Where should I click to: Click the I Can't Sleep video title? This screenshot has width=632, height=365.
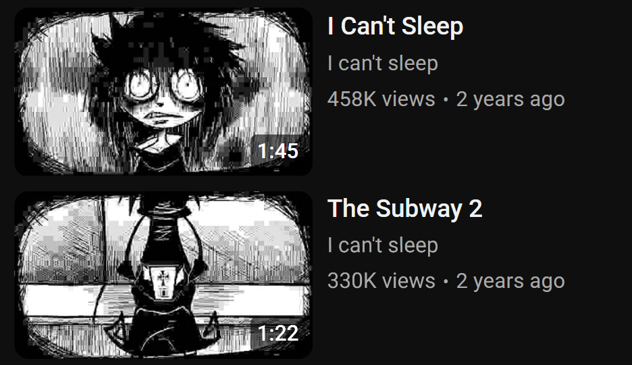pyautogui.click(x=396, y=26)
